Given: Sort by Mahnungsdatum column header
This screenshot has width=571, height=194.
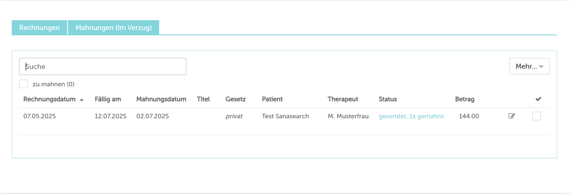Looking at the screenshot, I should (161, 99).
